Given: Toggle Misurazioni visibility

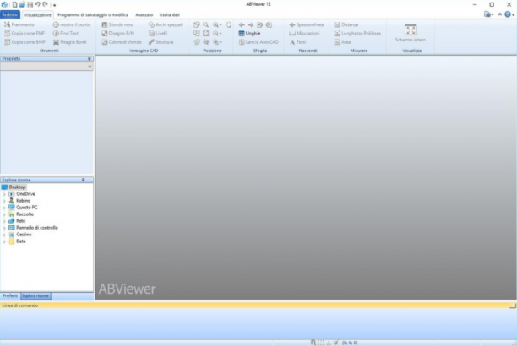Looking at the screenshot, I should coord(304,33).
